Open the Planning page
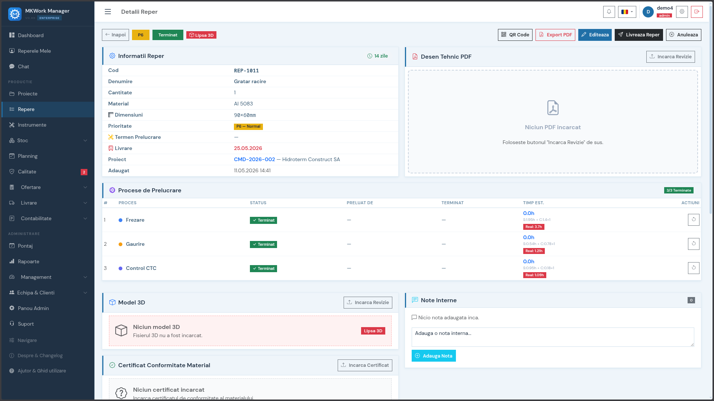714x401 pixels. point(48,156)
